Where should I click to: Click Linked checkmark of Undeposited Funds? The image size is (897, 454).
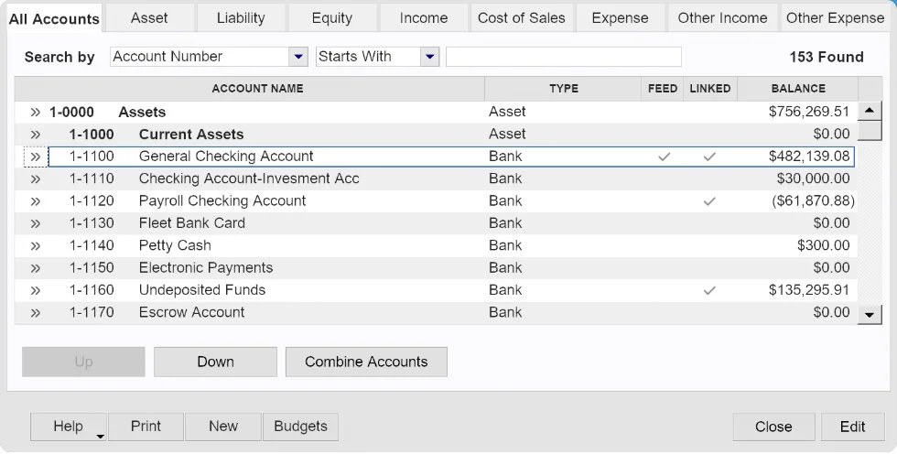(709, 290)
